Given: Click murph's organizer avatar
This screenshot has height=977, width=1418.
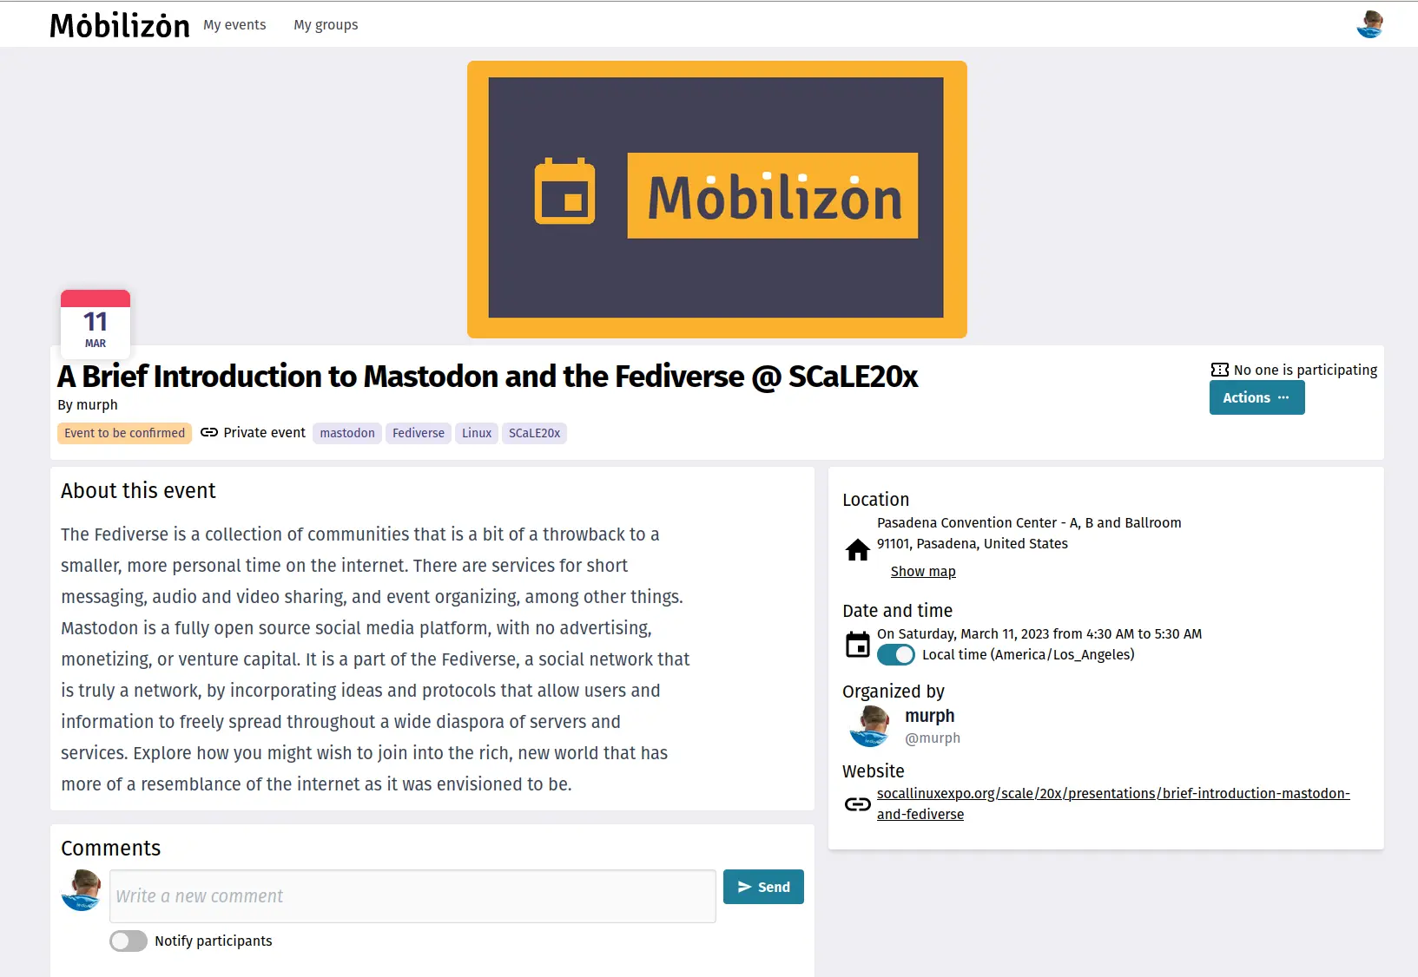Looking at the screenshot, I should click(870, 726).
